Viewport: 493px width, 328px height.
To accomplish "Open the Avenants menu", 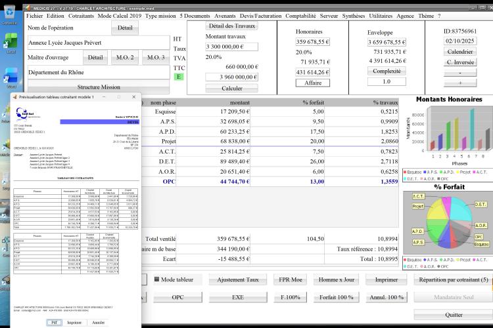I will pos(225,16).
